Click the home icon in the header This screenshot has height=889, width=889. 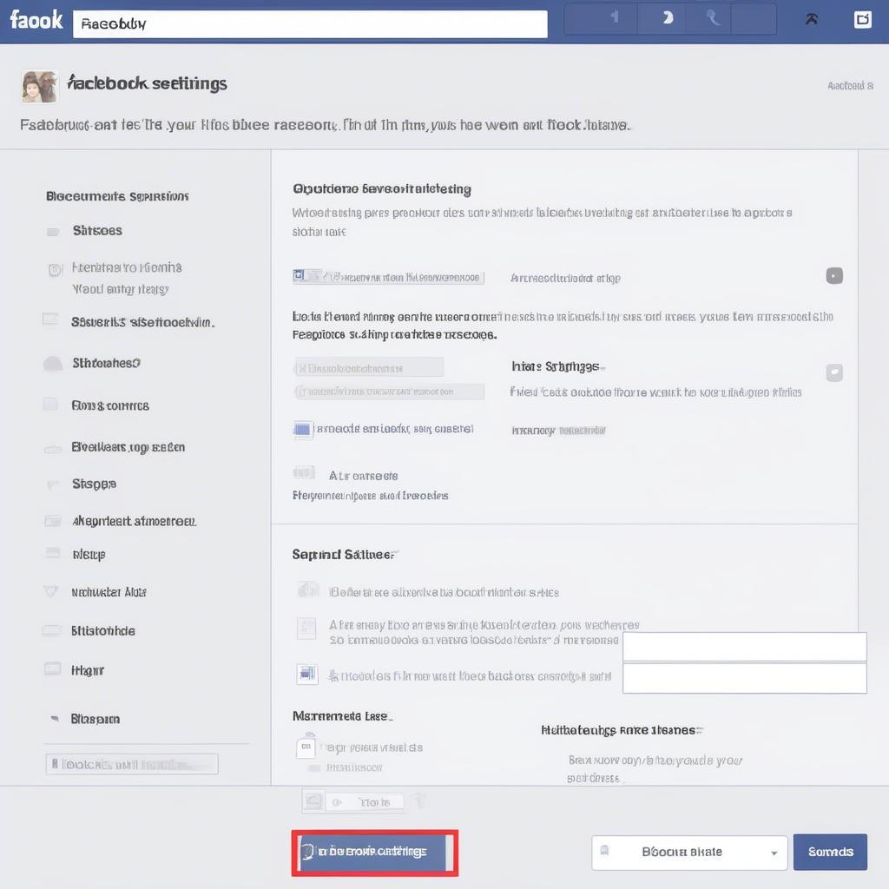point(812,20)
